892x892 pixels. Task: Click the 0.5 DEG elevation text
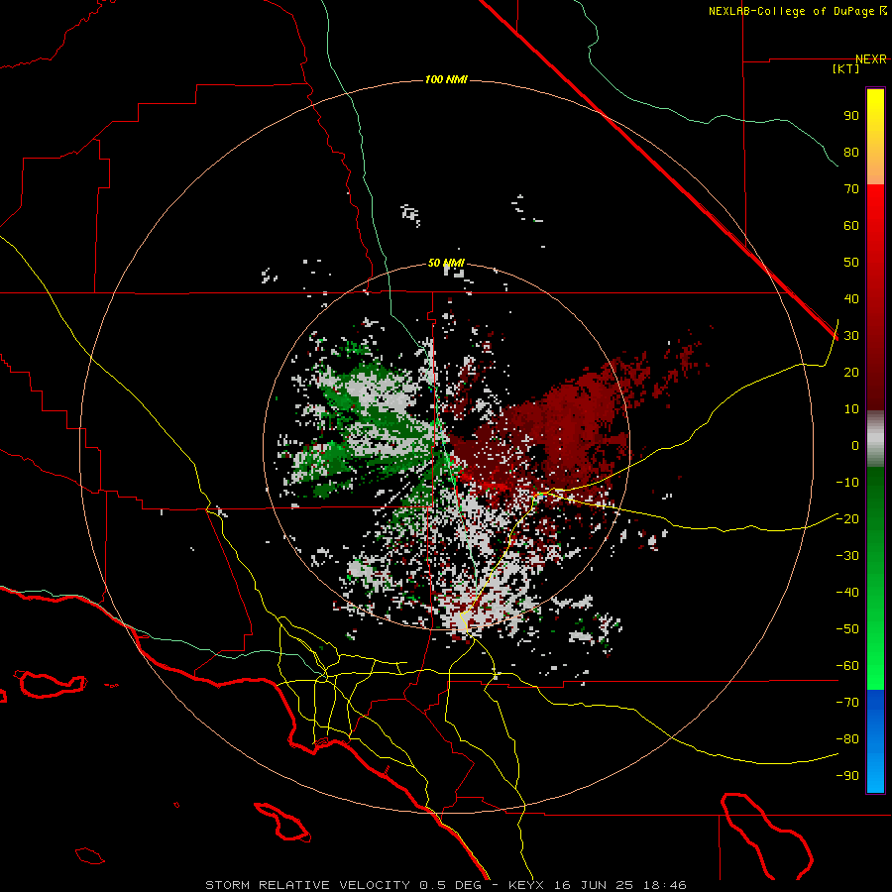pos(451,885)
